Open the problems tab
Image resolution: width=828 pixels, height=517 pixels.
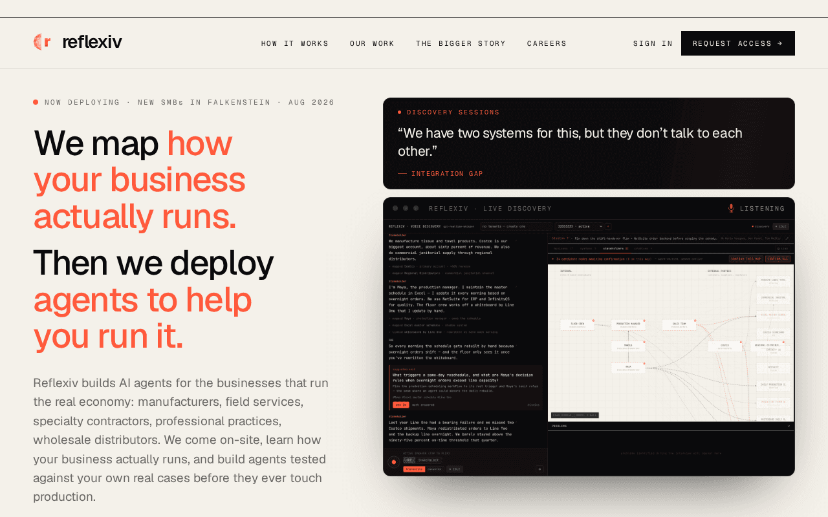click(643, 248)
